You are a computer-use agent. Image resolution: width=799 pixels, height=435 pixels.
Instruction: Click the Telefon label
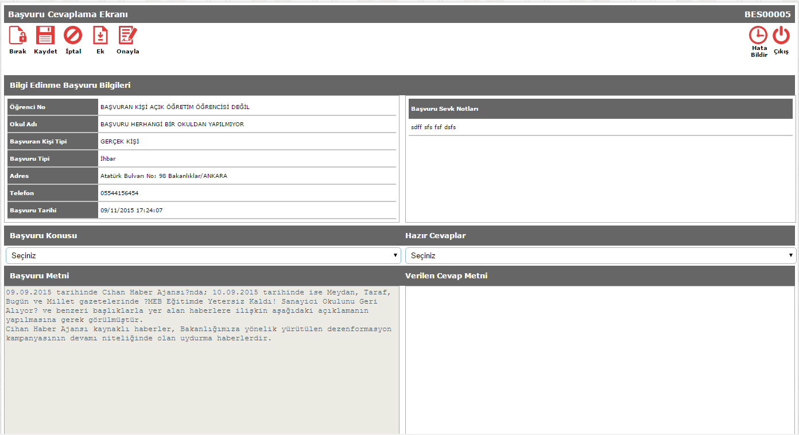coord(22,193)
